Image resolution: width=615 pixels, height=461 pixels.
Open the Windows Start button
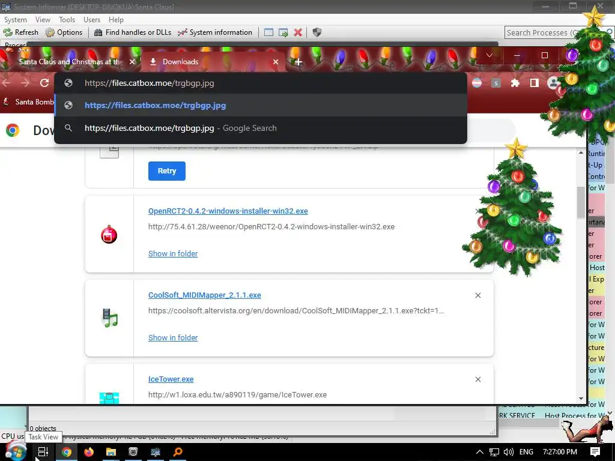pos(16,451)
